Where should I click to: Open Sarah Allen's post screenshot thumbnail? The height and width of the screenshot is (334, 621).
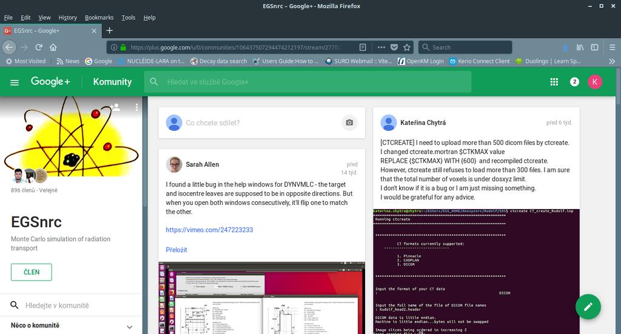[x=261, y=298]
